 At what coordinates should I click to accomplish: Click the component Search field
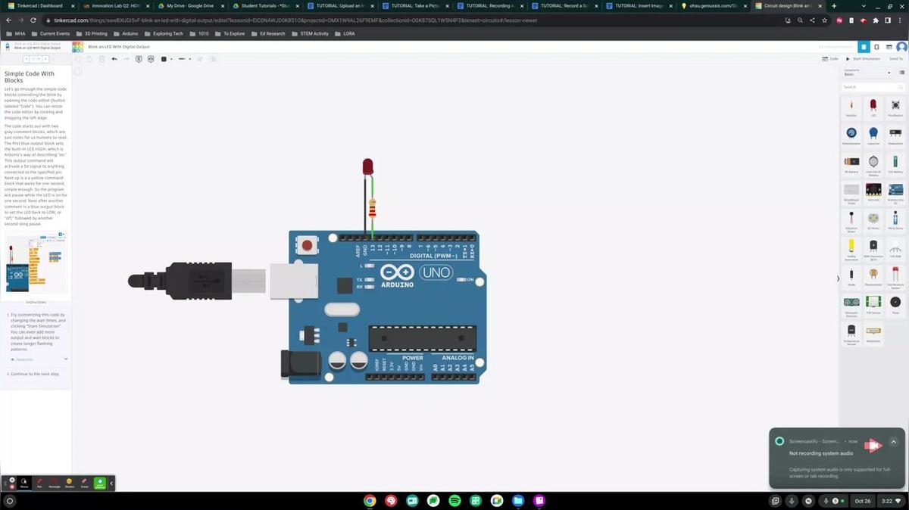tap(873, 87)
